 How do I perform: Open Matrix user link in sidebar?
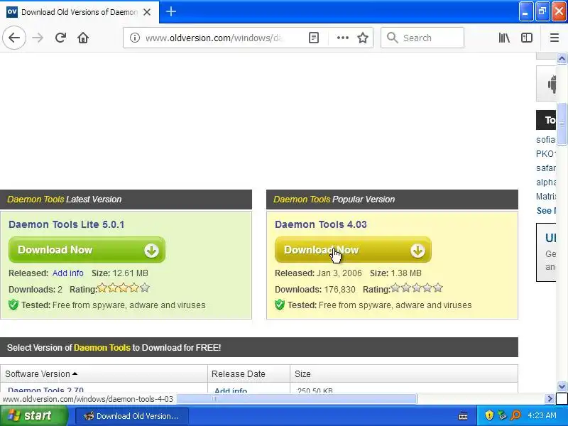tap(545, 197)
